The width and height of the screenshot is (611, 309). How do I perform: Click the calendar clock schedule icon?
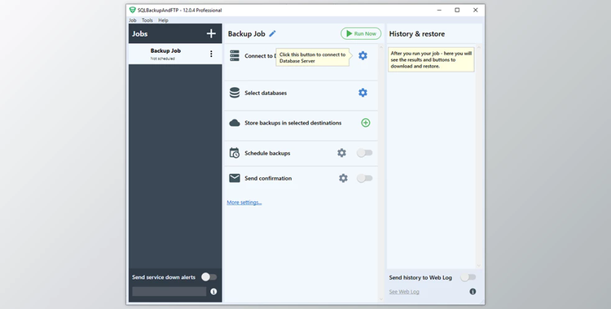[x=235, y=153]
